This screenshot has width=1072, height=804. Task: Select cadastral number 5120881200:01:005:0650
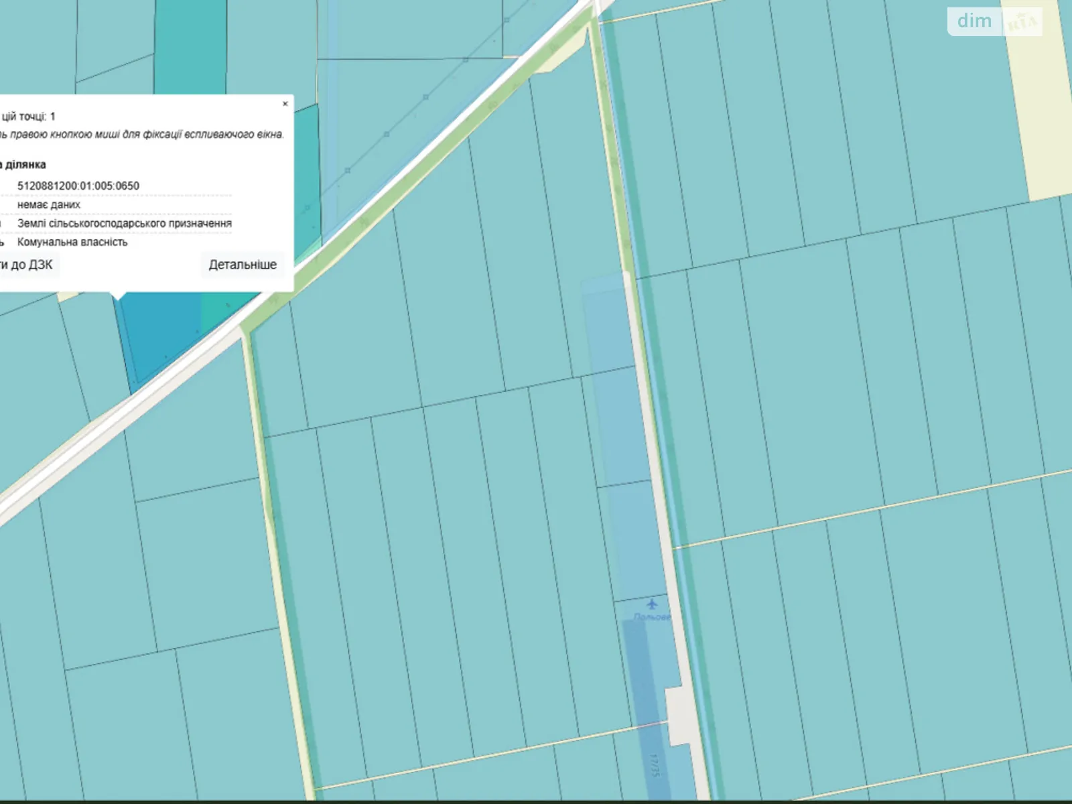click(x=78, y=186)
